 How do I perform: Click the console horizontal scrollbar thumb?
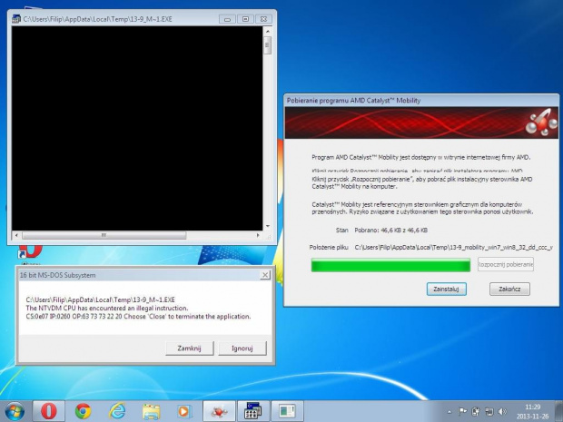coord(104,235)
